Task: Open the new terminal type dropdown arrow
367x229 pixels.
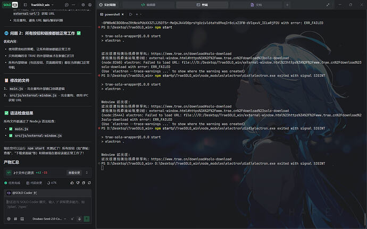Action: coord(140,14)
